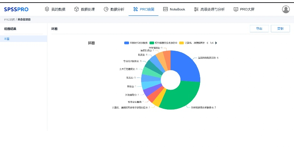Open the 数据分析 menu tab
This screenshot has height=147, width=294.
pos(116,9)
